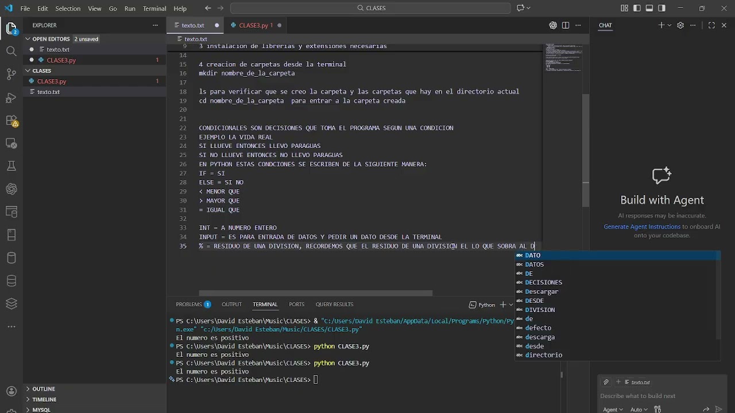This screenshot has width=735, height=413.
Task: Open the Agent mode dropdown
Action: [613, 410]
